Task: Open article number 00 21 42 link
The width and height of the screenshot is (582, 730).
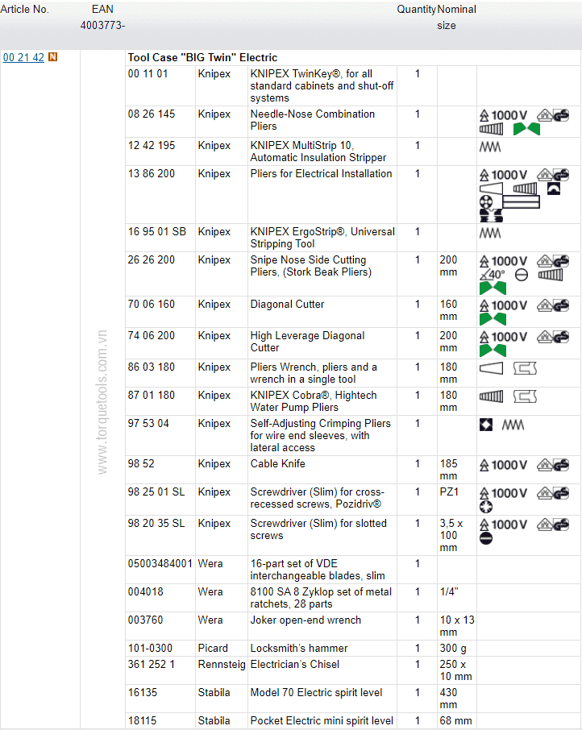Action: (x=23, y=58)
